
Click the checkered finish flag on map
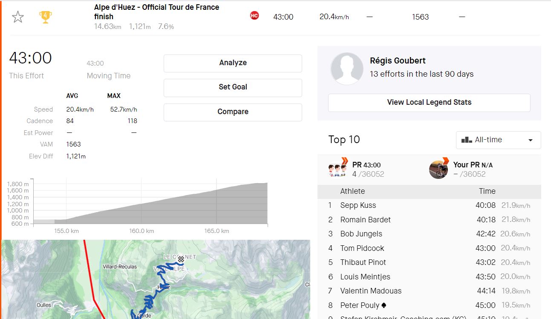pyautogui.click(x=181, y=259)
